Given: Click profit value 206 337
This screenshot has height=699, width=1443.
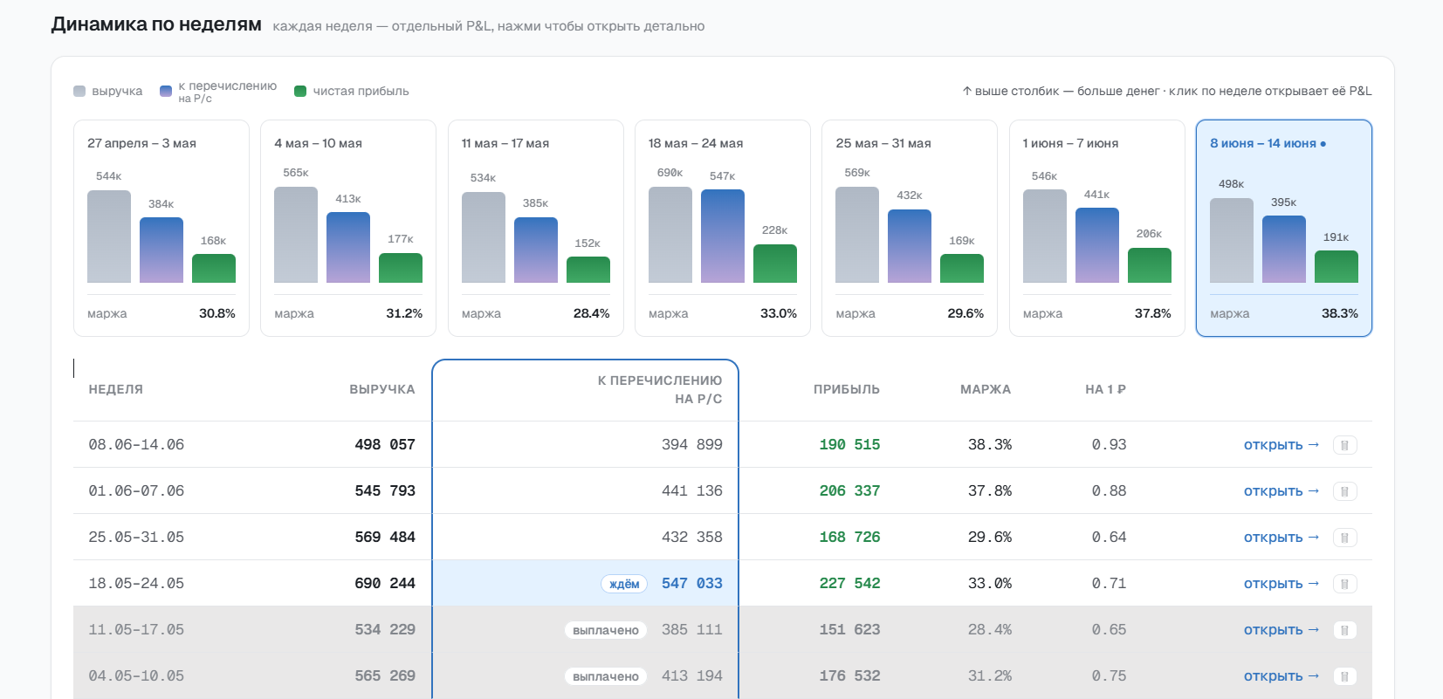Looking at the screenshot, I should click(849, 491).
